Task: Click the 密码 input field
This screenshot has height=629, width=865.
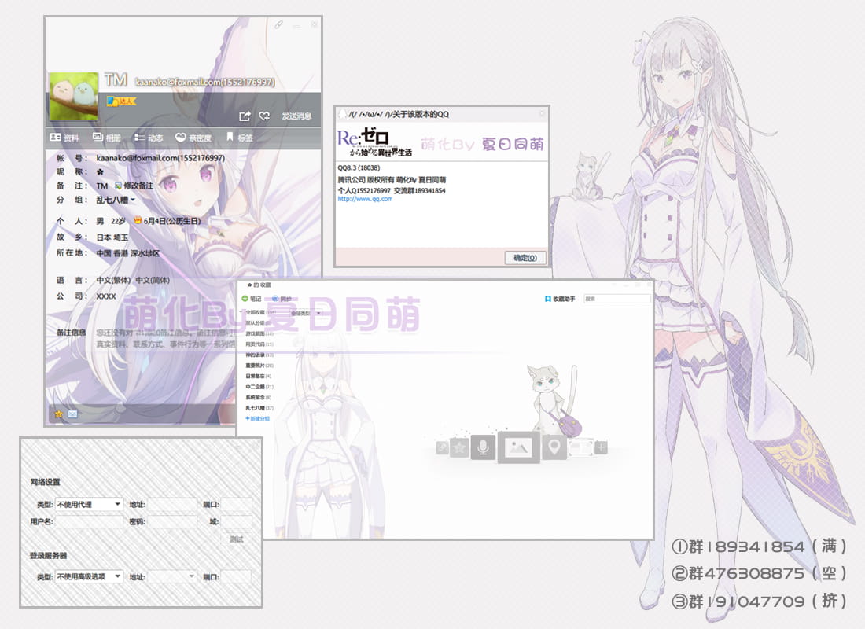Action: (172, 521)
